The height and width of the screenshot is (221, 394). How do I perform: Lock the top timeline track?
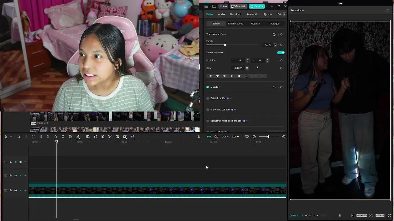[10, 162]
